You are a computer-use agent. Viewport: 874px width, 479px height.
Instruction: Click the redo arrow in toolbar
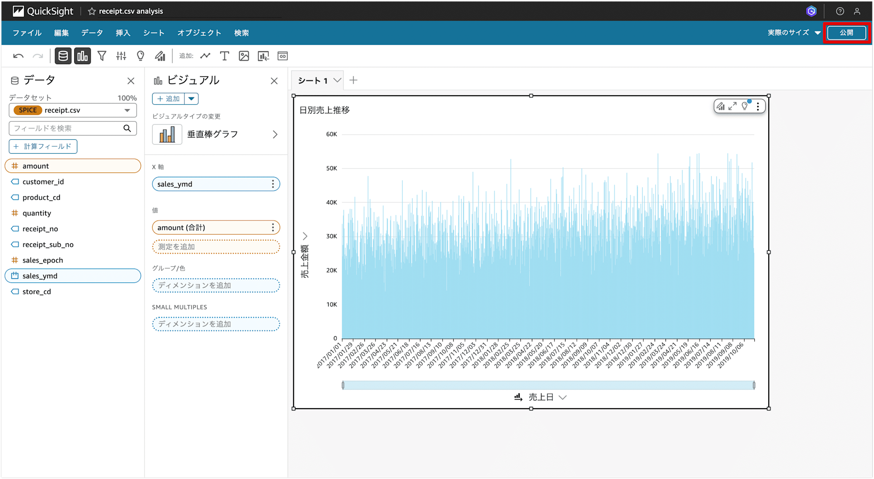point(38,56)
